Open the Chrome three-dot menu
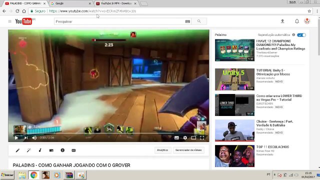The image size is (320, 180). 317,11
